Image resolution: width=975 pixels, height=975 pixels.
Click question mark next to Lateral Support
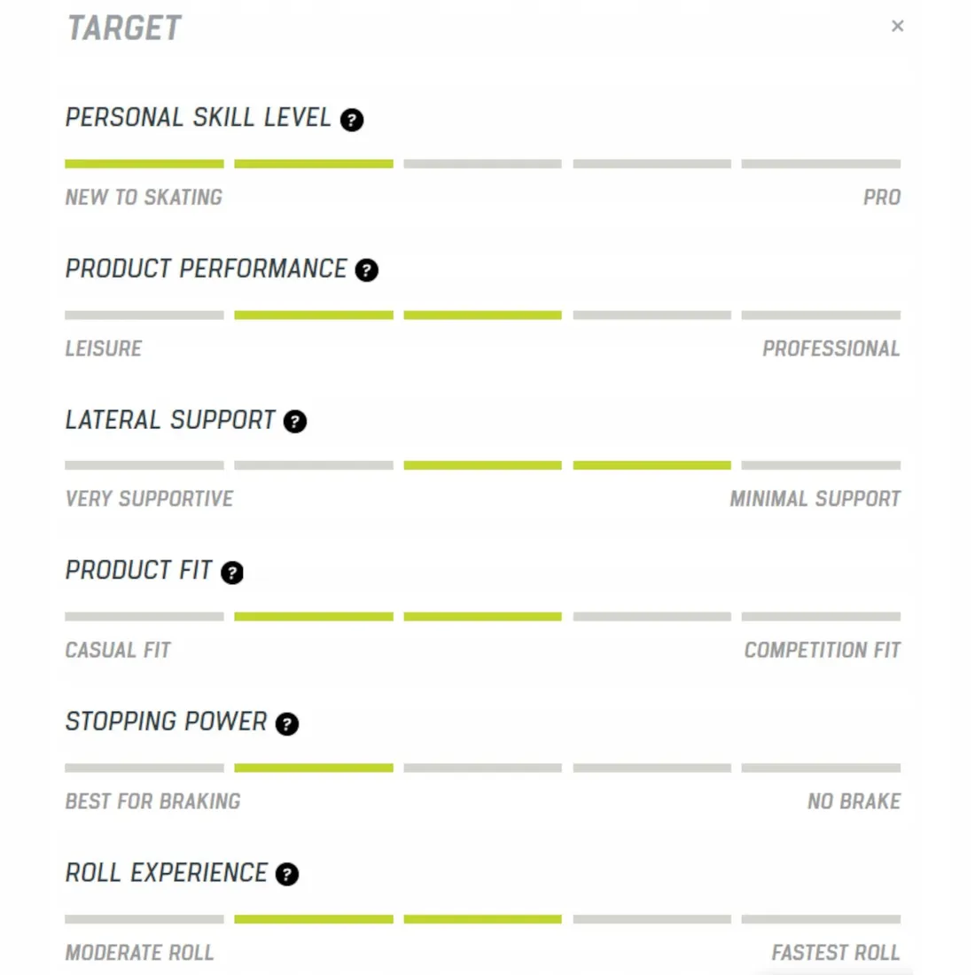[x=295, y=422]
